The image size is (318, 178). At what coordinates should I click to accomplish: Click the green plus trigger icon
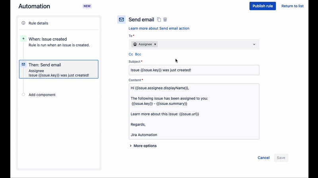(23, 39)
